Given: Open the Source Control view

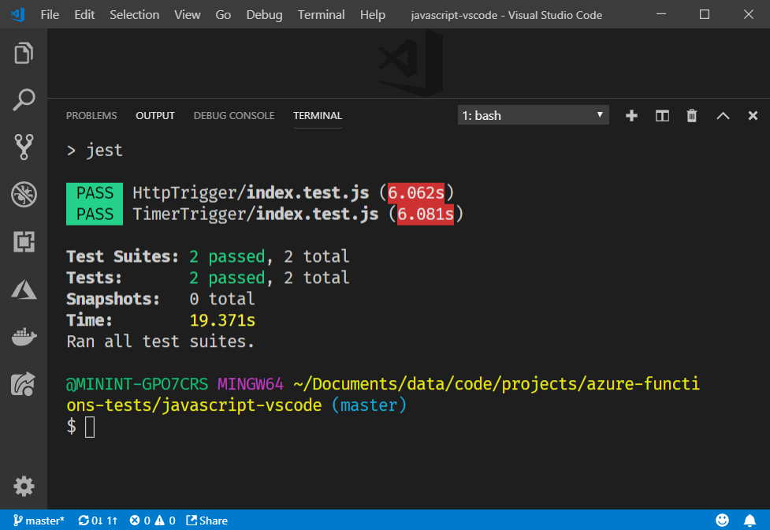Looking at the screenshot, I should (x=24, y=147).
